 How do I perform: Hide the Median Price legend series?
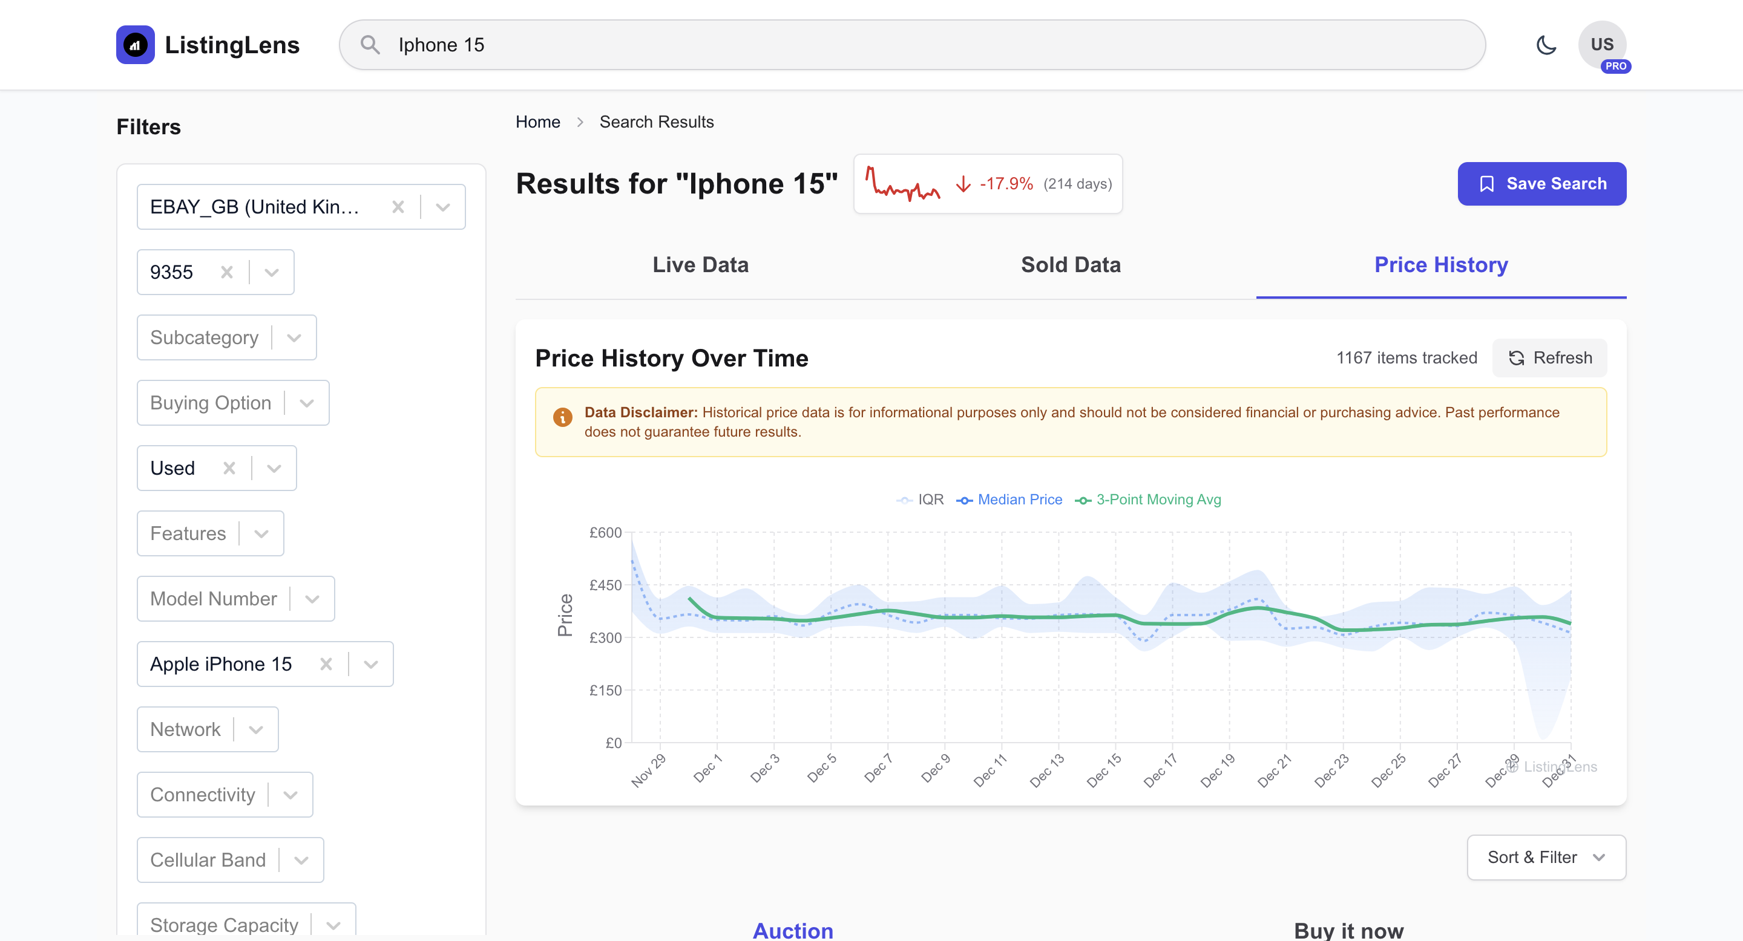[x=1009, y=500]
